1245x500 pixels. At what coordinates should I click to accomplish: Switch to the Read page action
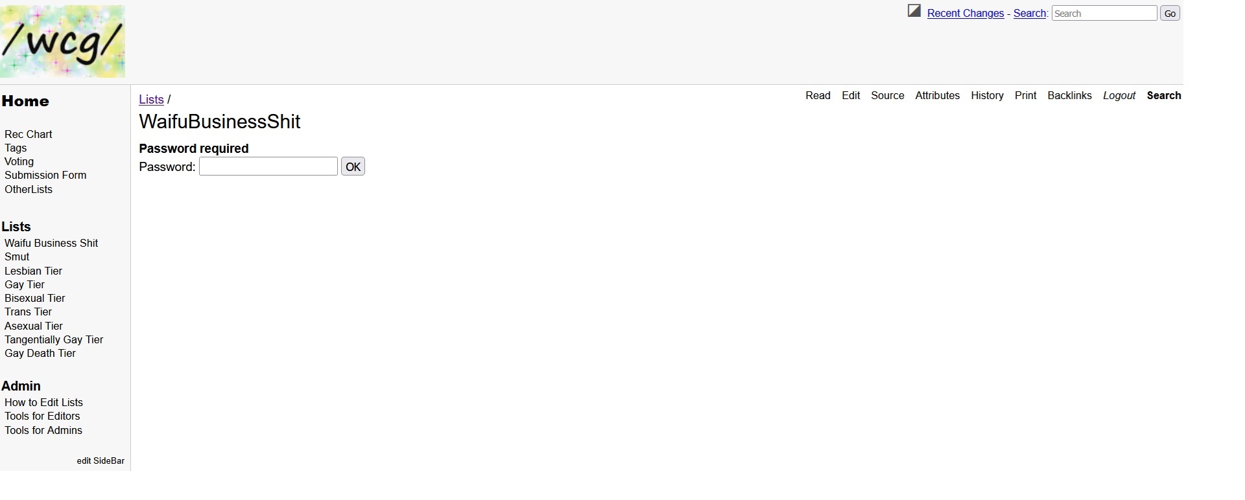[x=818, y=96]
